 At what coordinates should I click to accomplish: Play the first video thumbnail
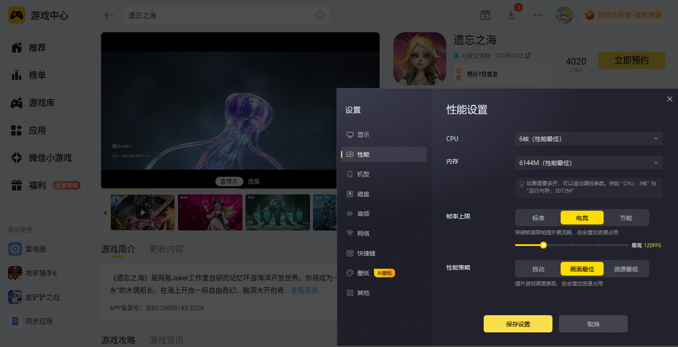point(143,212)
